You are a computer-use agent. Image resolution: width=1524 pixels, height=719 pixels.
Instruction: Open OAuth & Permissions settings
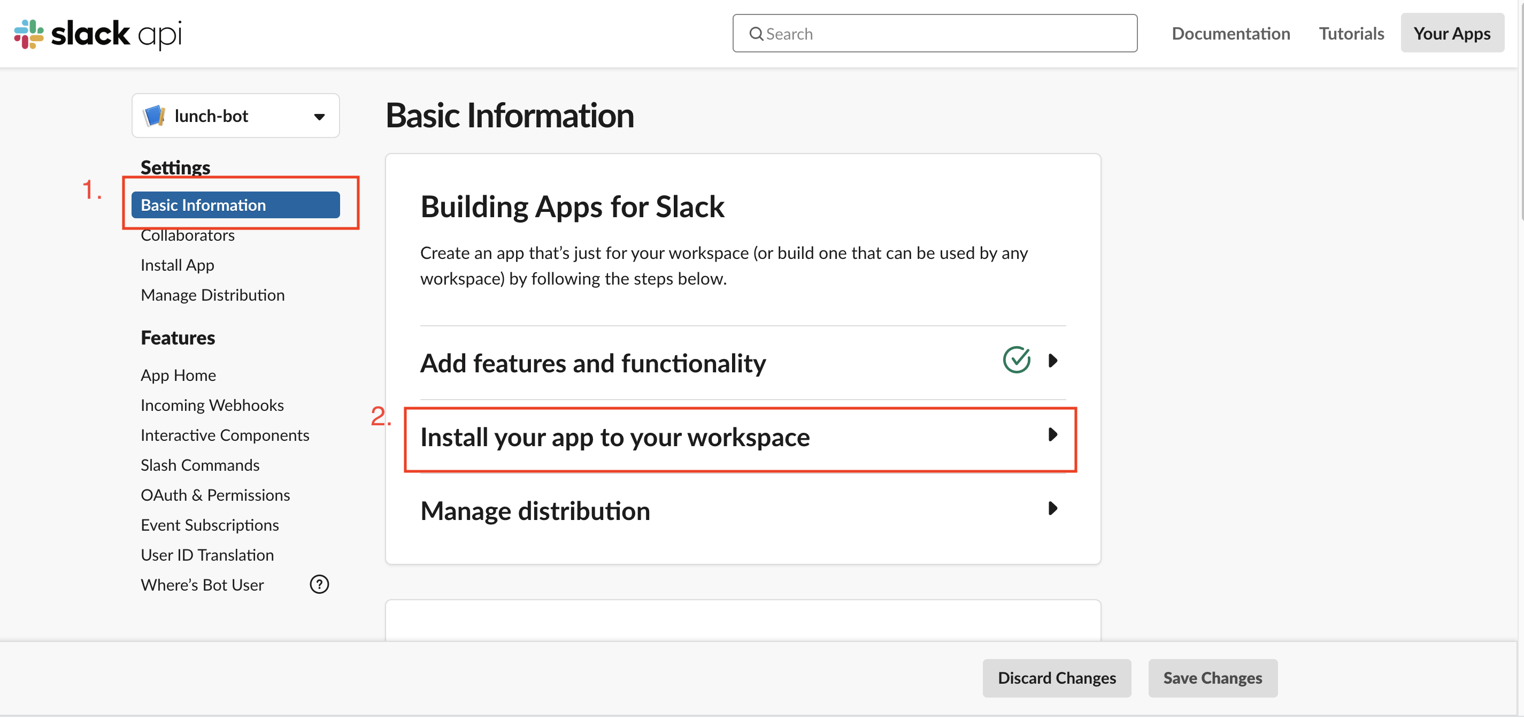click(215, 495)
